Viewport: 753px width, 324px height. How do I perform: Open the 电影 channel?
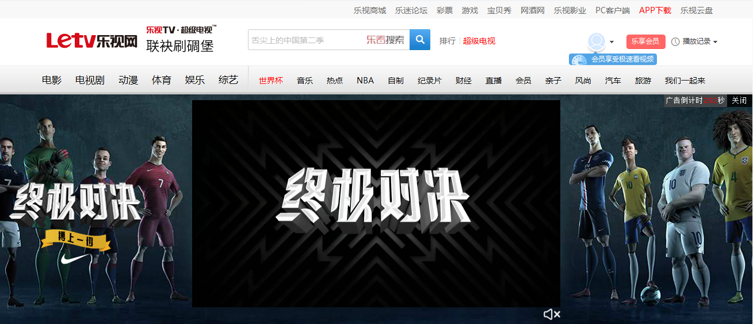pyautogui.click(x=52, y=80)
